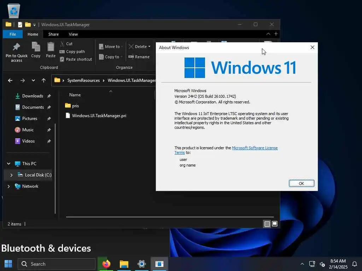Switch to details view layout icon
This screenshot has width=362, height=271.
click(x=267, y=224)
